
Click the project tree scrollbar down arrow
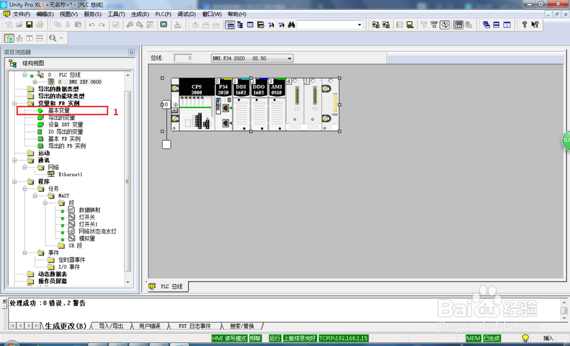pyautogui.click(x=128, y=282)
